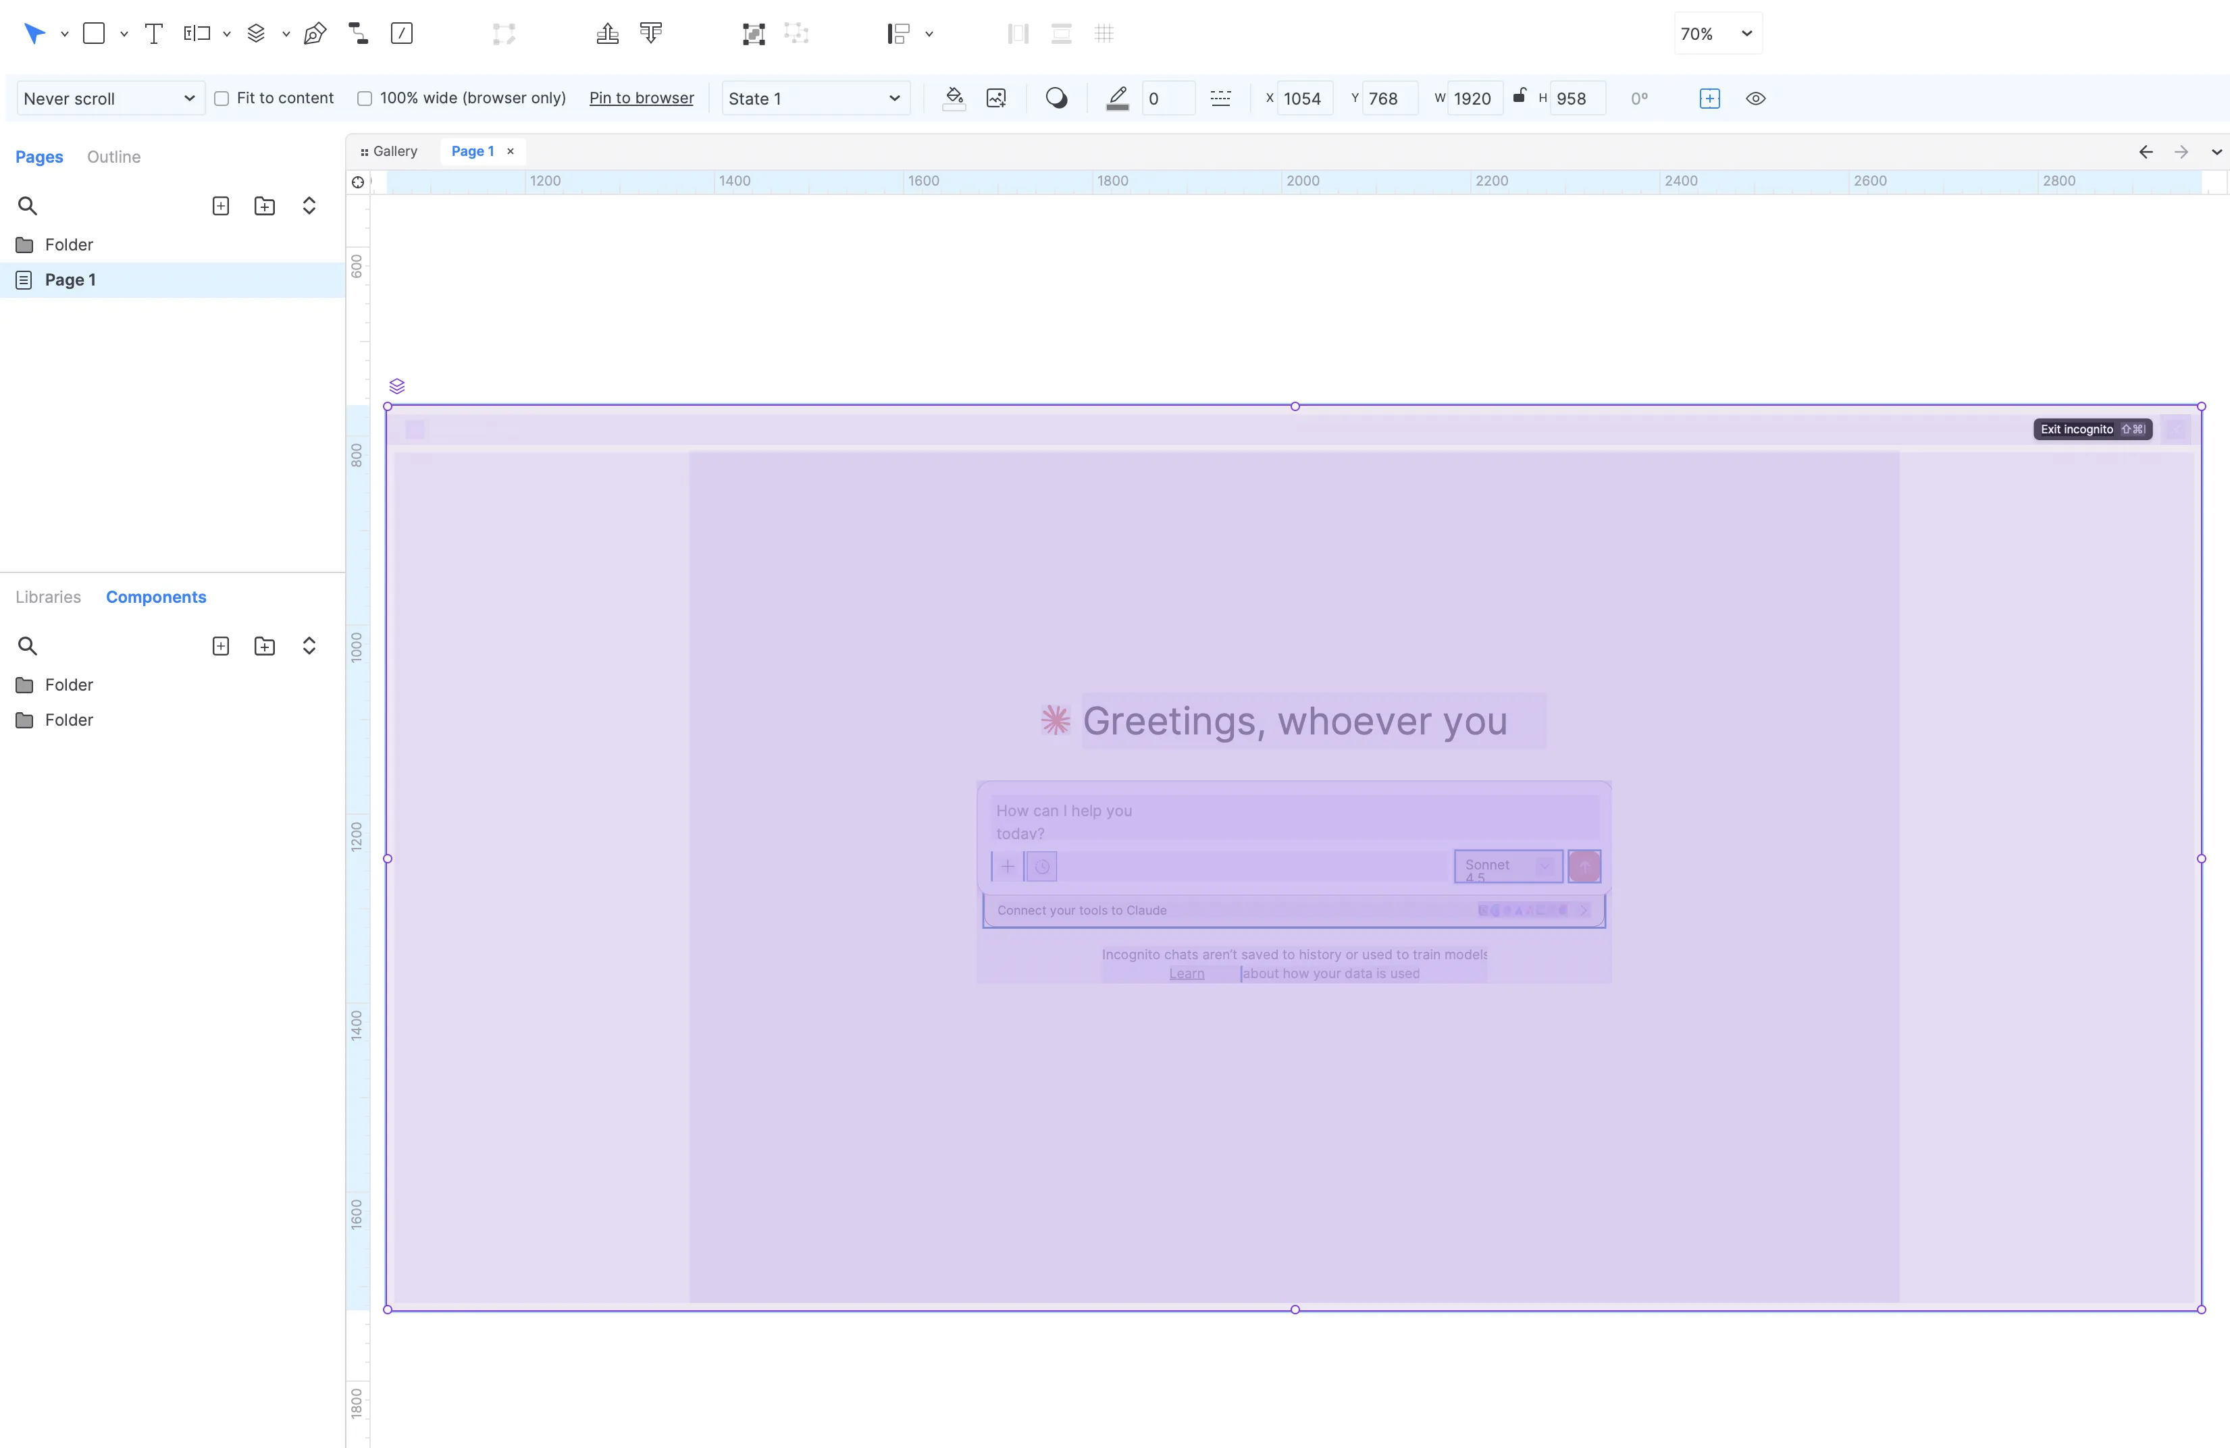Switch to the Outline tab
2230x1448 pixels.
[x=113, y=157]
